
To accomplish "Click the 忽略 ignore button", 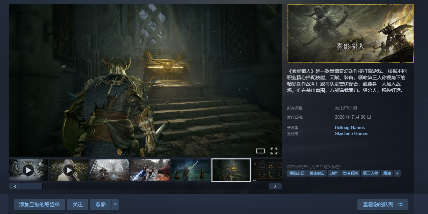I will click(101, 205).
